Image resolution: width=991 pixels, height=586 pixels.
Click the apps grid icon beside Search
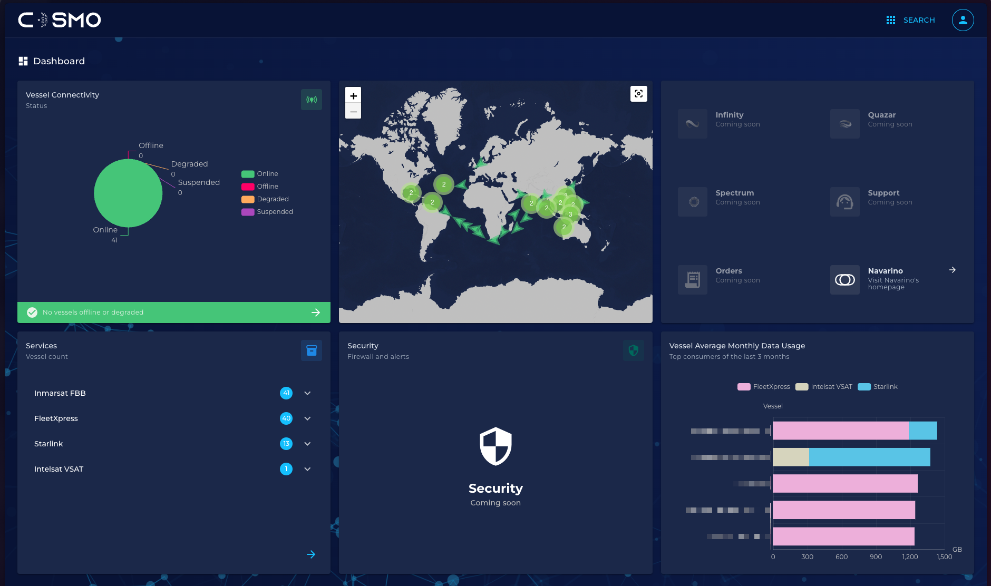891,20
